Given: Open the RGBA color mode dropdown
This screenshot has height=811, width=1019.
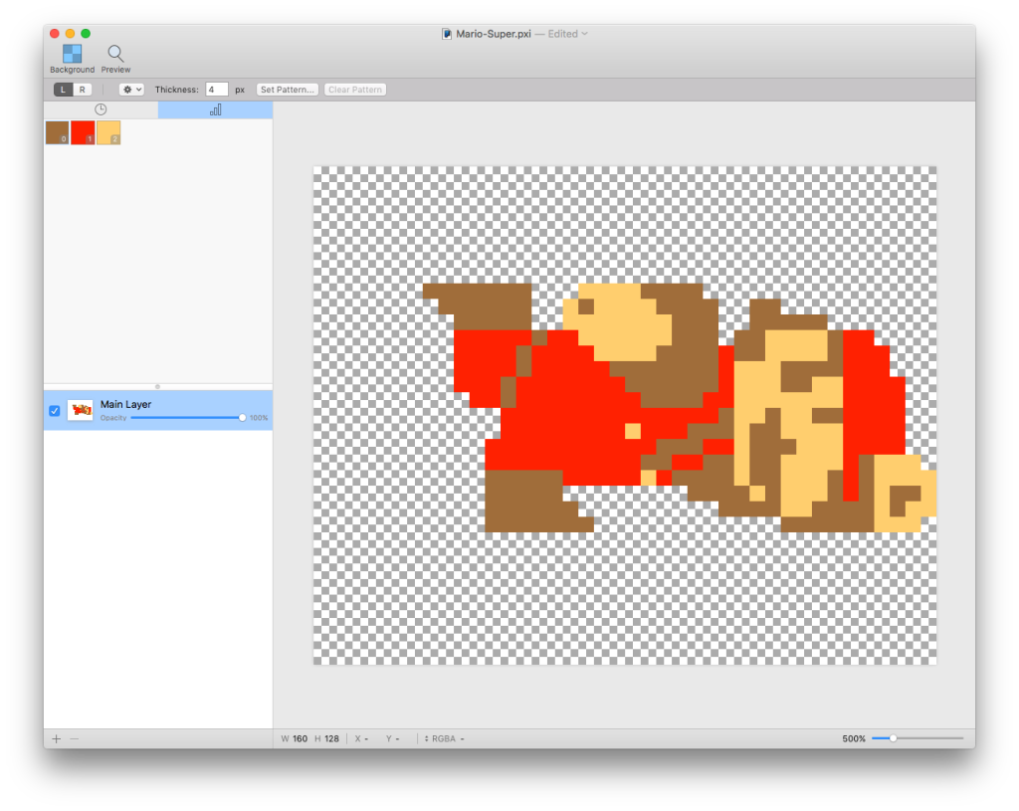Looking at the screenshot, I should pos(445,739).
